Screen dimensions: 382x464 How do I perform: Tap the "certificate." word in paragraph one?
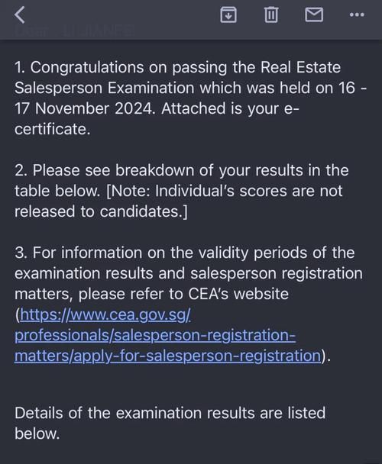click(53, 129)
